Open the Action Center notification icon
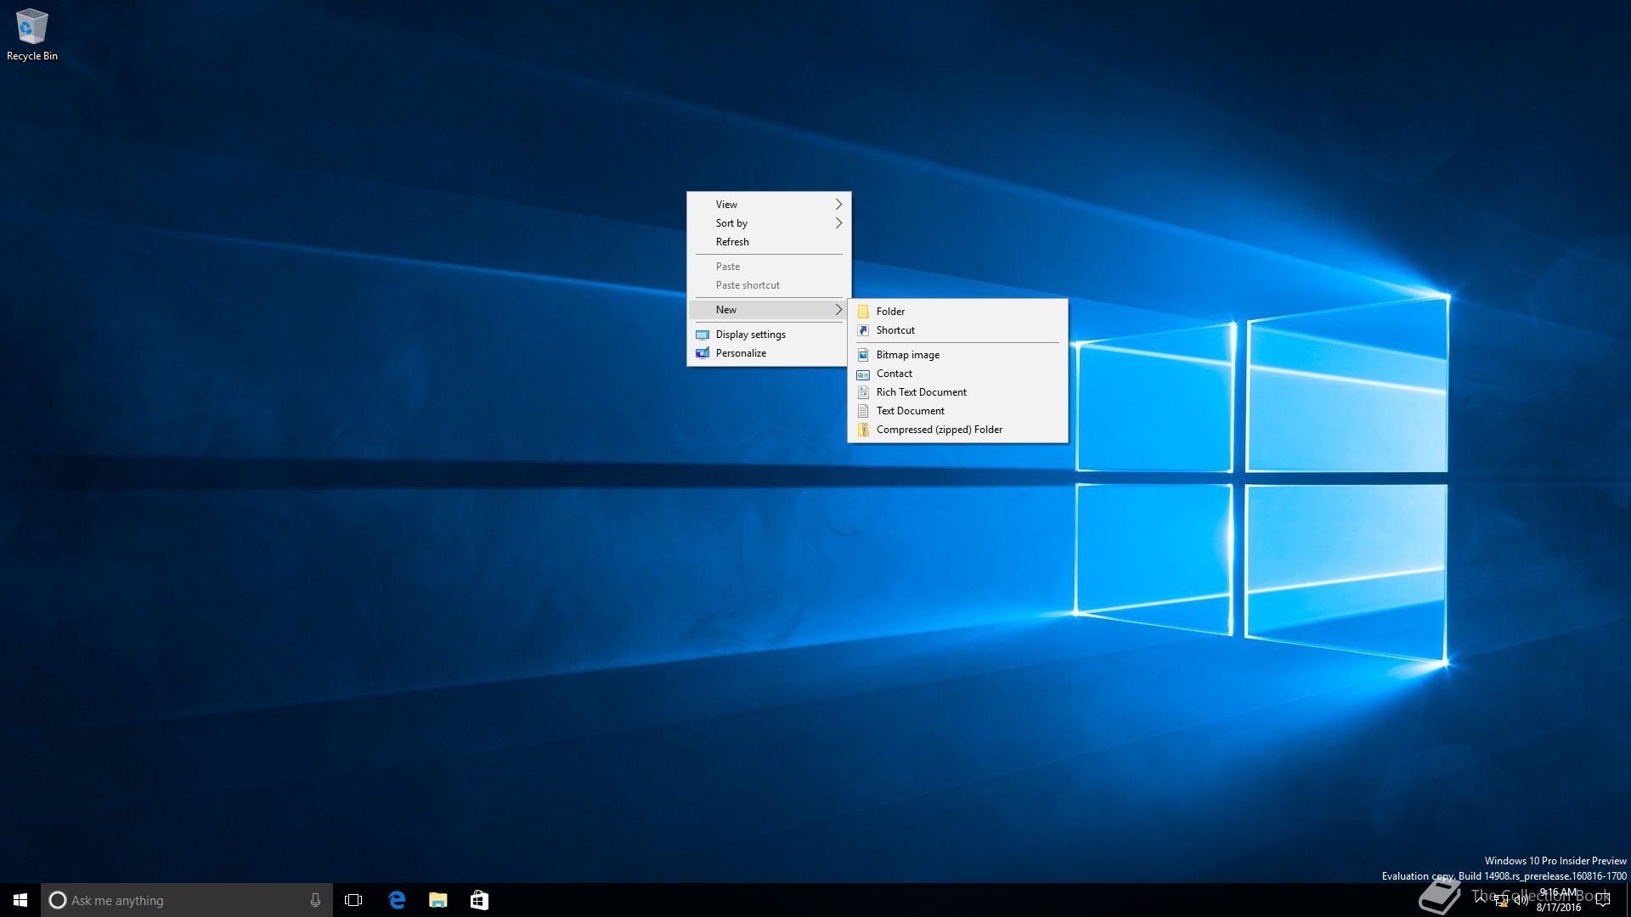The height and width of the screenshot is (917, 1631). point(1603,900)
